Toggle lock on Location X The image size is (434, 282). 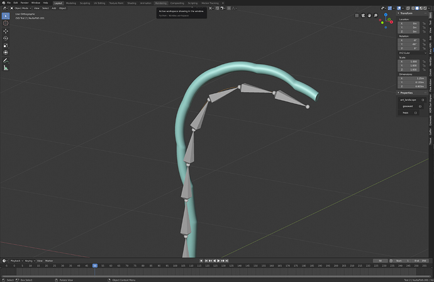tap(424, 23)
